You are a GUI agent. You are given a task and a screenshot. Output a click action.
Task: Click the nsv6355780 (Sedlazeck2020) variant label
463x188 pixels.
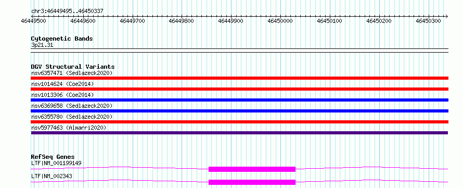pos(72,117)
